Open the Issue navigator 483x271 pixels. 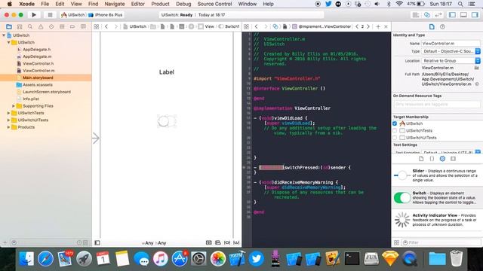coord(41,27)
